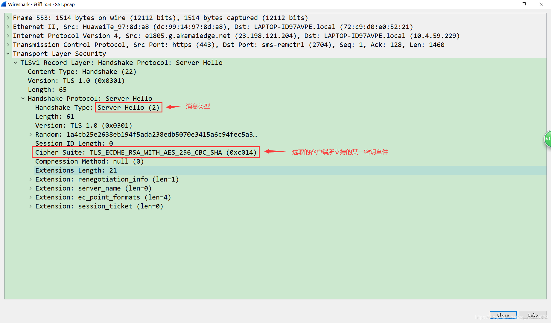The height and width of the screenshot is (323, 551).
Task: Expand the Ethernet II row arrow
Action: (x=8, y=27)
